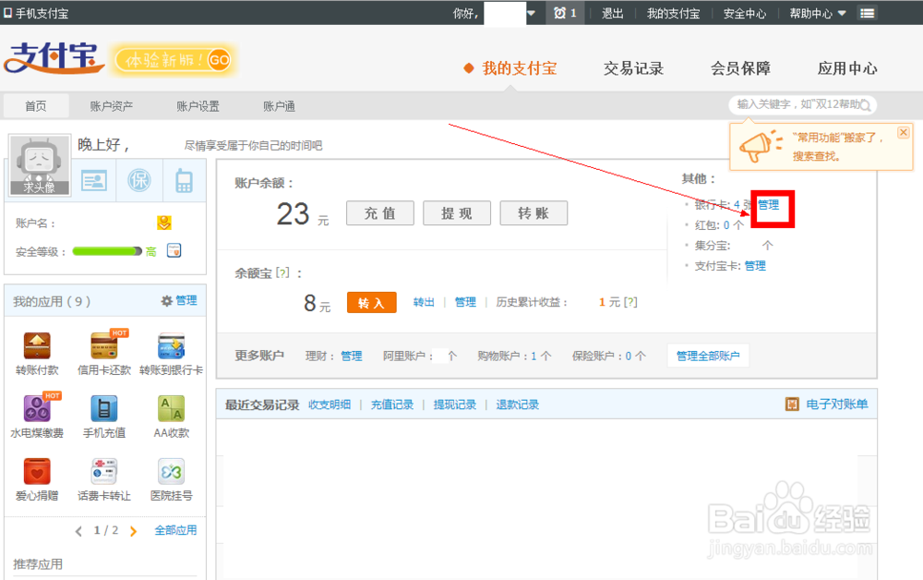Viewport: 923px width, 580px height.
Task: Click the ID card verification icon
Action: point(94,180)
